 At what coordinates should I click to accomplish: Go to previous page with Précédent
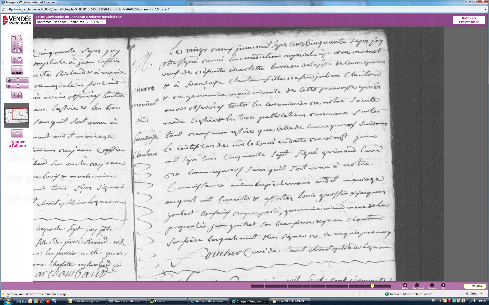(x=417, y=285)
